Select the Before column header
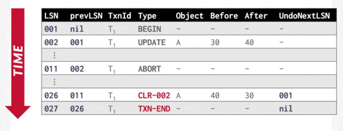 224,16
